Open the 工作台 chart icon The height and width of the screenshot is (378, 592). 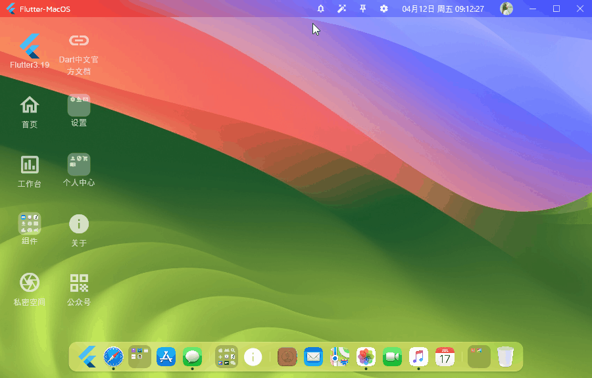click(x=30, y=172)
